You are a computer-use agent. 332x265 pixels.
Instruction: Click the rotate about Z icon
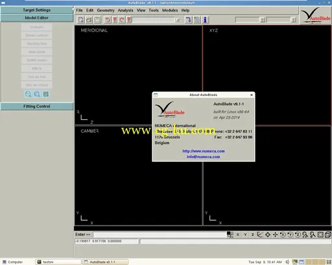pyautogui.click(x=298, y=235)
